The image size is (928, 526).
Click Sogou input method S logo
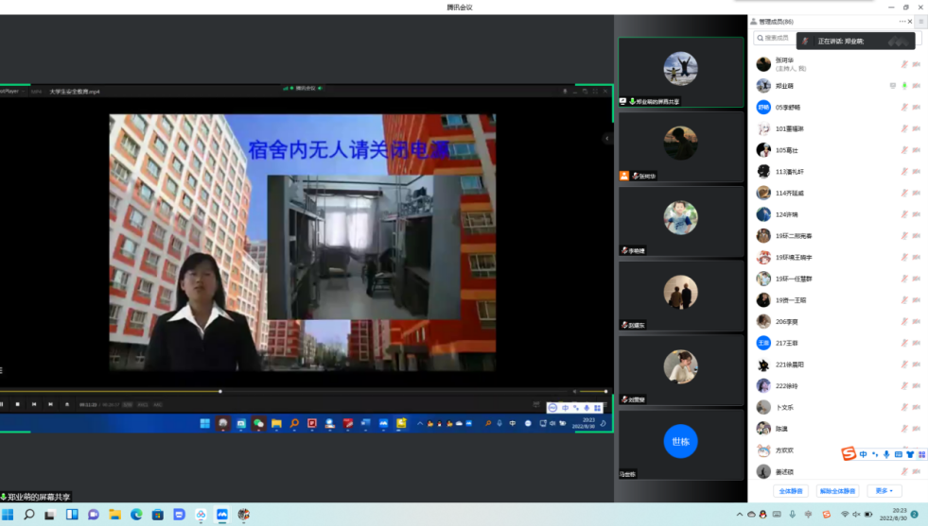point(849,454)
